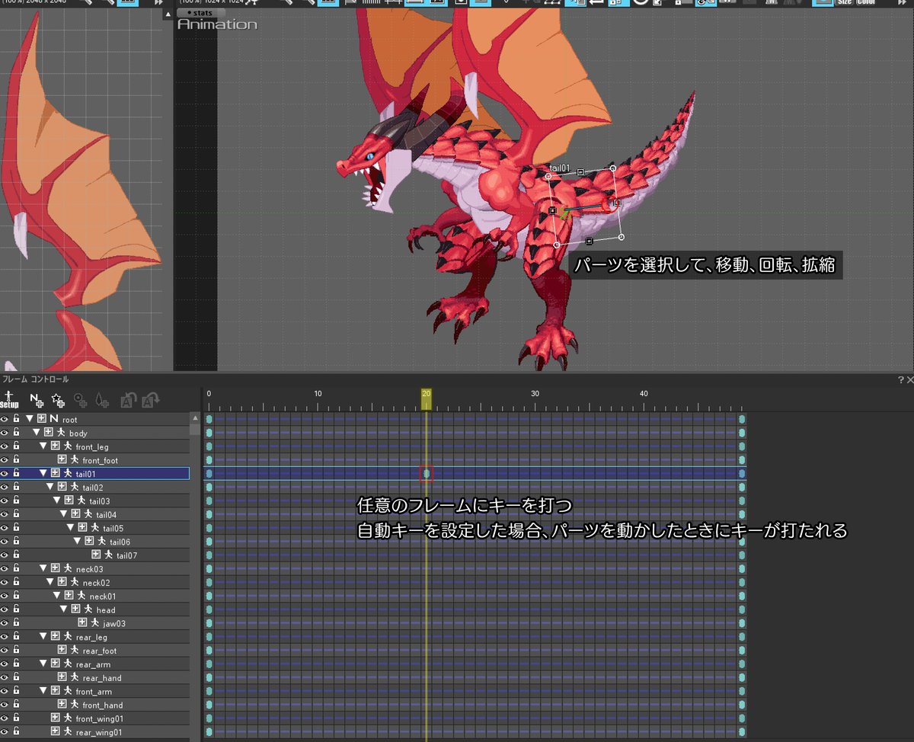Toggle the lock on the root part

click(16, 419)
